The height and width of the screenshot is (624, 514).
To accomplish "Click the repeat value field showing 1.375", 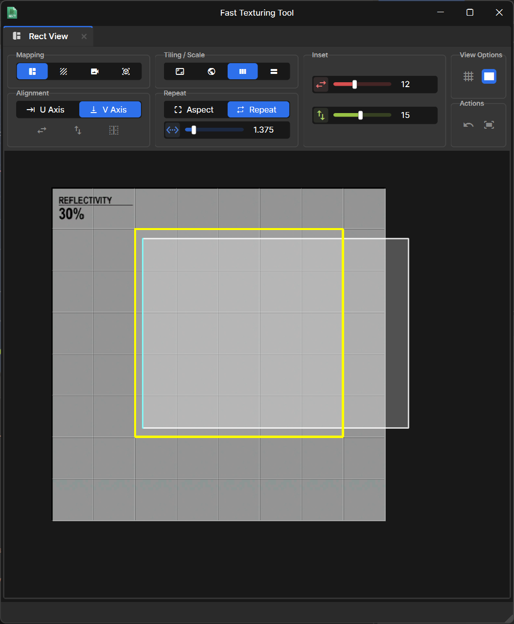I will pyautogui.click(x=263, y=130).
